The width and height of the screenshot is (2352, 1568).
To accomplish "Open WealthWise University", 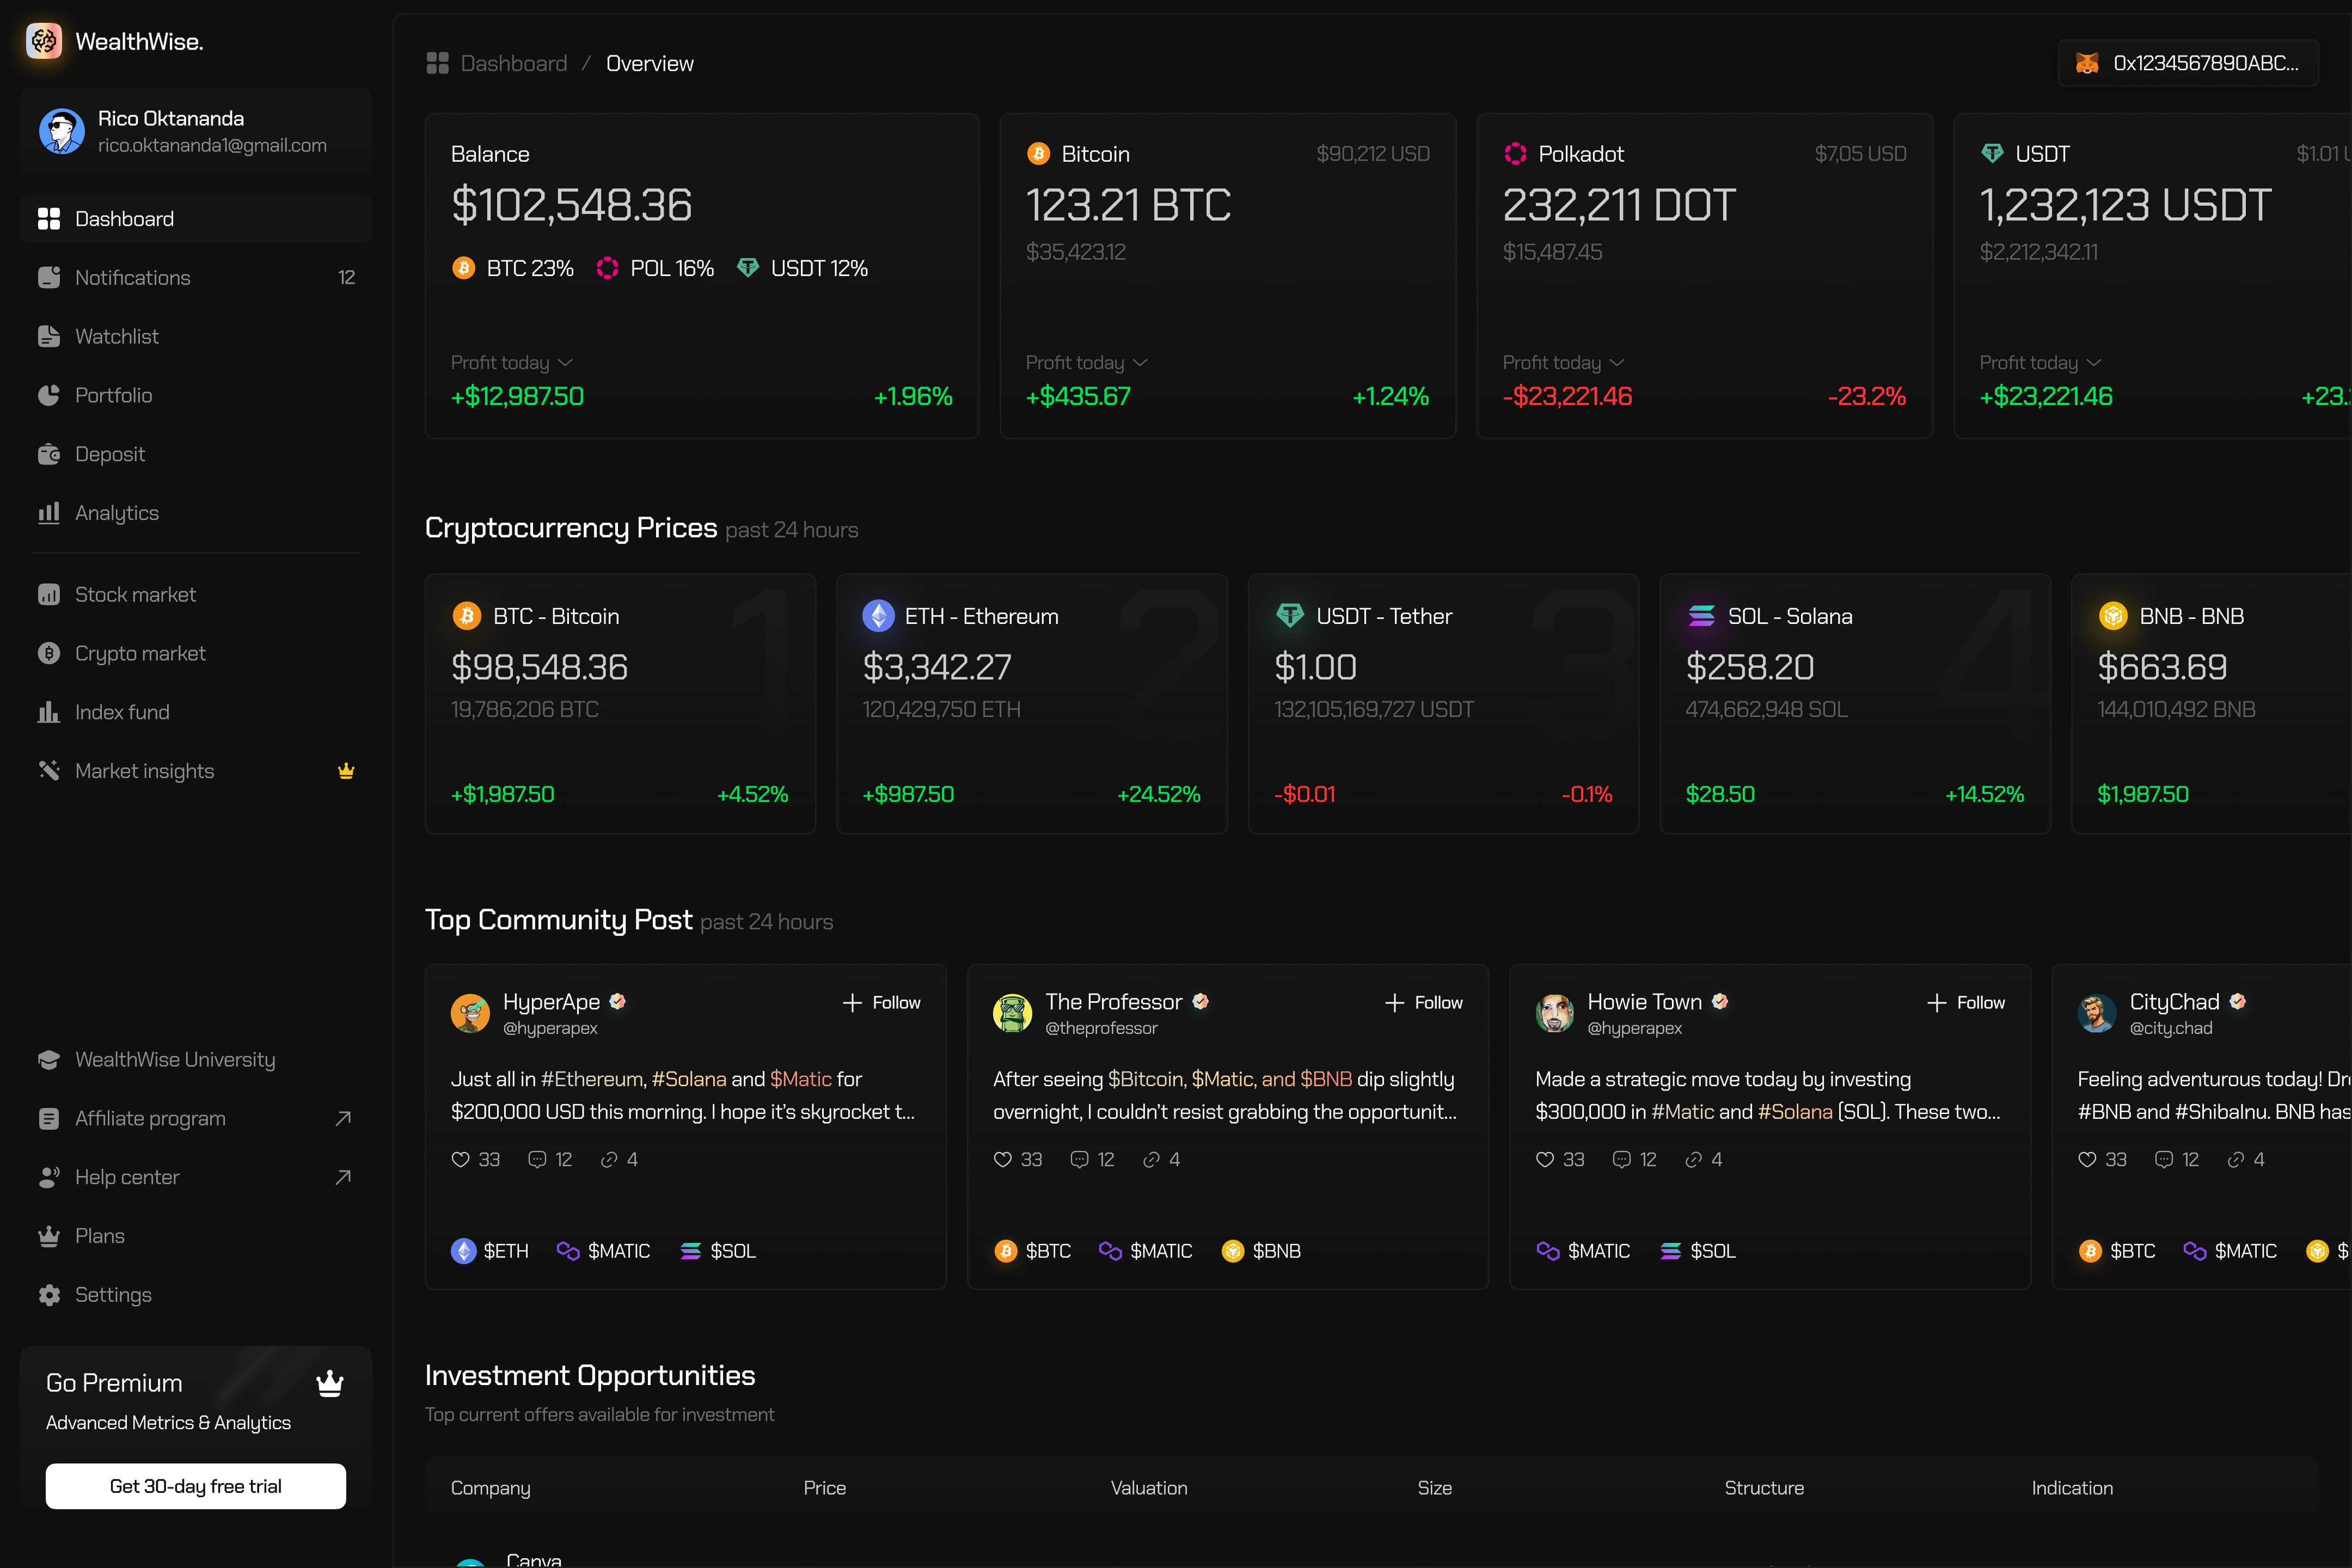I will [x=196, y=1060].
